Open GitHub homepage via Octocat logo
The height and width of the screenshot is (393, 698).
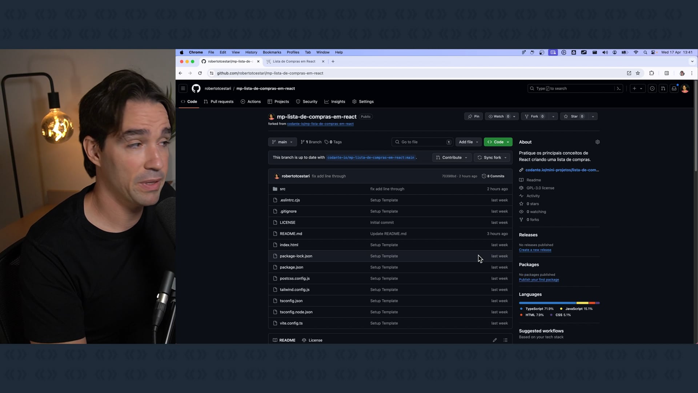click(x=196, y=88)
